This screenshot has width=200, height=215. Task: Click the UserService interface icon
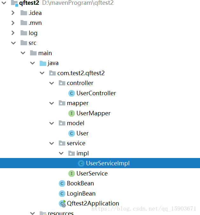[72, 174]
